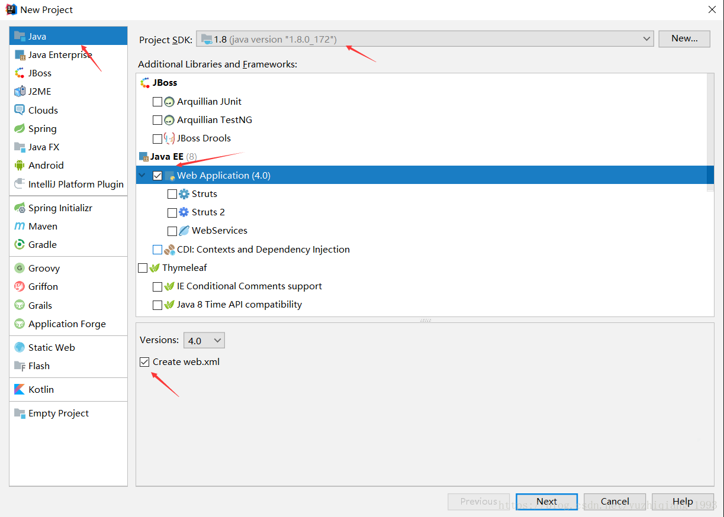Select the Static Web project type

click(68, 347)
